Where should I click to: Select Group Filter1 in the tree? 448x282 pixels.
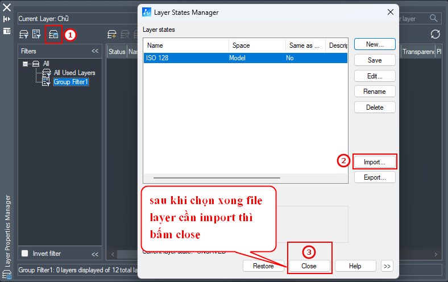(x=71, y=82)
